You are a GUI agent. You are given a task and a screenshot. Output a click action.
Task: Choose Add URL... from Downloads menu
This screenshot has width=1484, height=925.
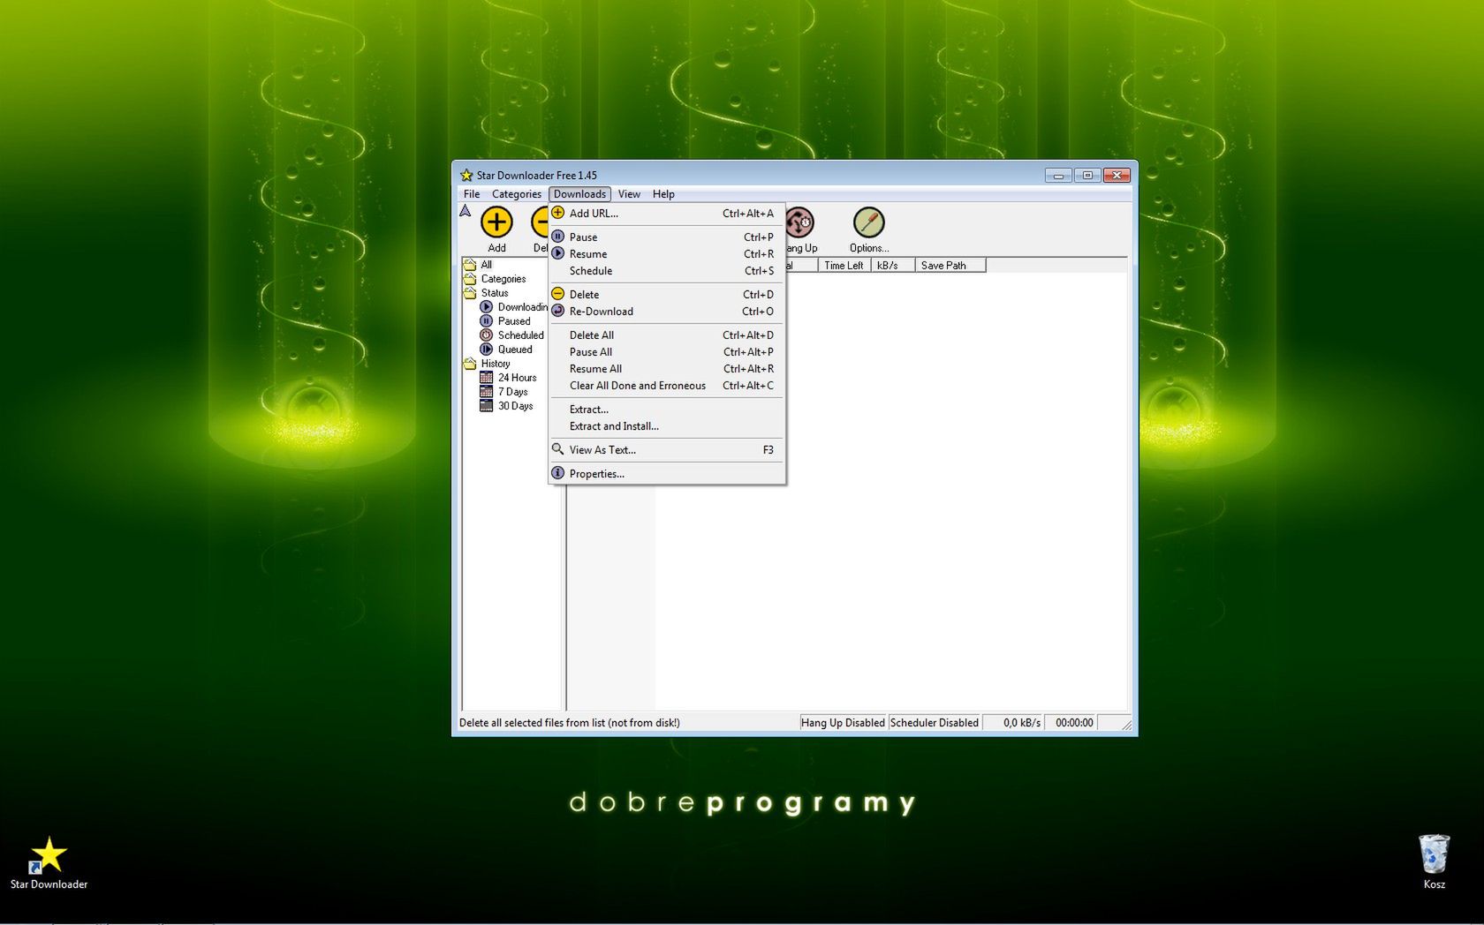point(667,214)
